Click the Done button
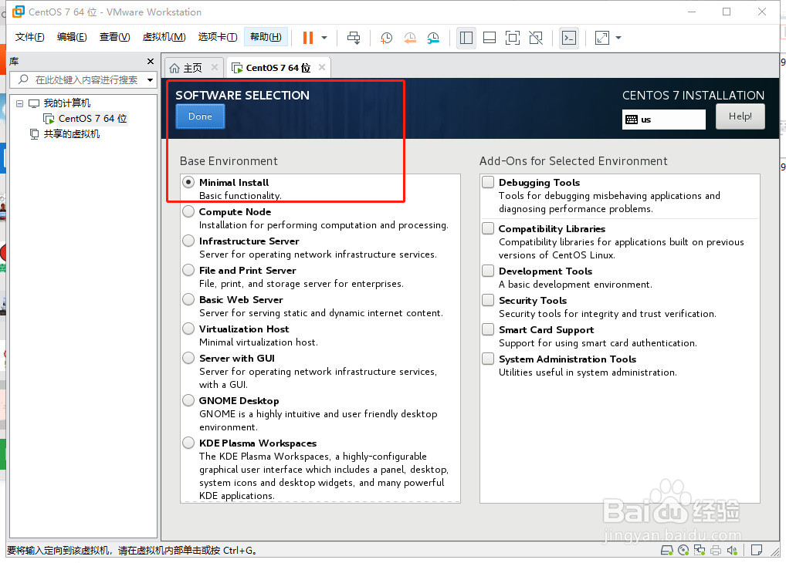786x563 pixels. pyautogui.click(x=200, y=116)
